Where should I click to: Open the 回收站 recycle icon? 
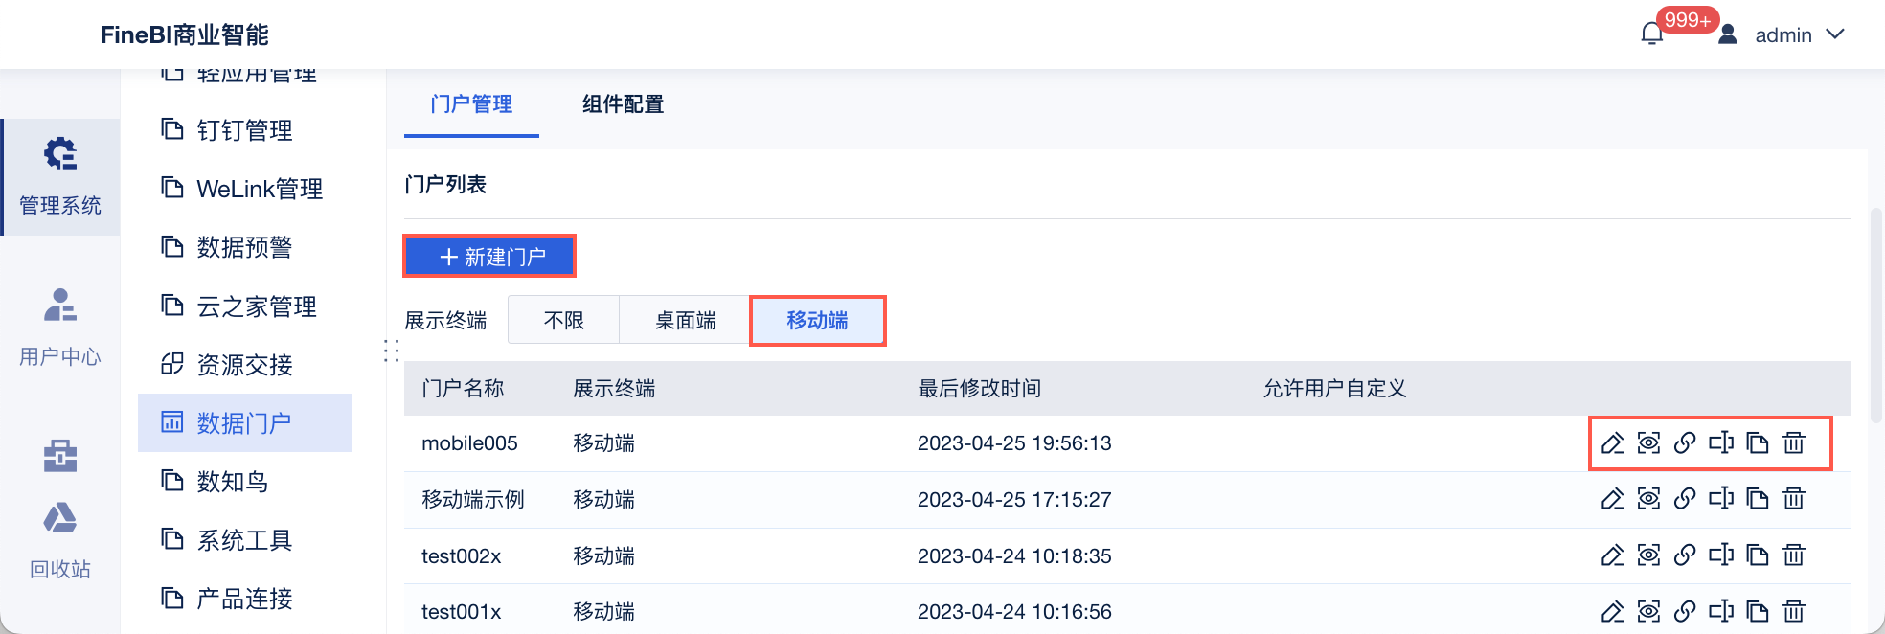(x=60, y=518)
